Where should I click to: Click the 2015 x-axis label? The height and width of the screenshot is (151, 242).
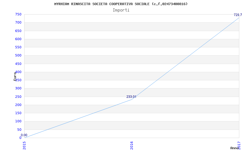(24, 145)
